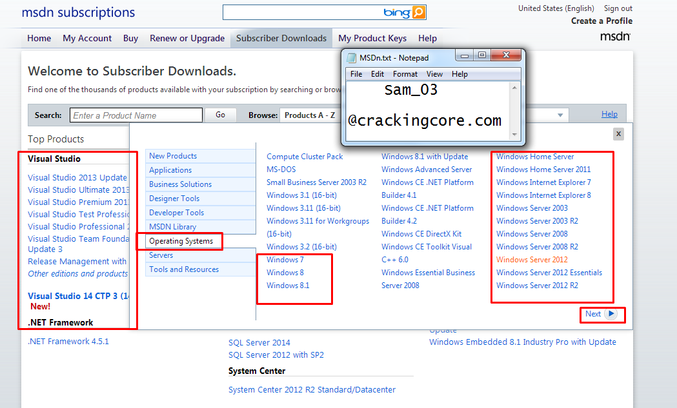This screenshot has height=408, width=677.
Task: Click the Notepad title bar document icon
Action: 352,58
